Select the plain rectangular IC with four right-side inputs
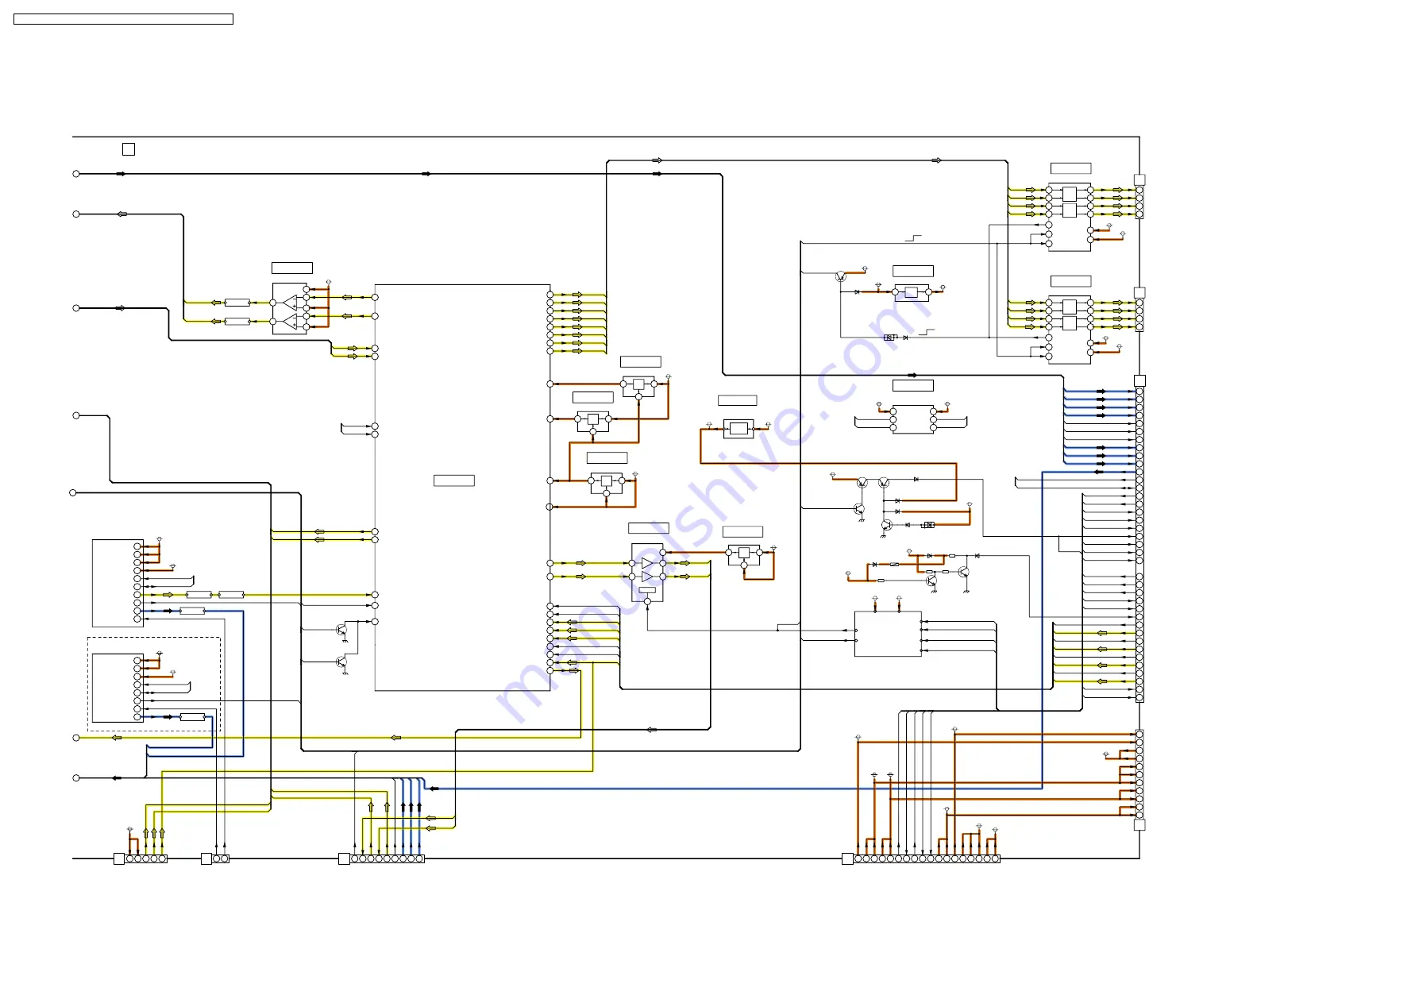This screenshot has height=1003, width=1419. [888, 634]
